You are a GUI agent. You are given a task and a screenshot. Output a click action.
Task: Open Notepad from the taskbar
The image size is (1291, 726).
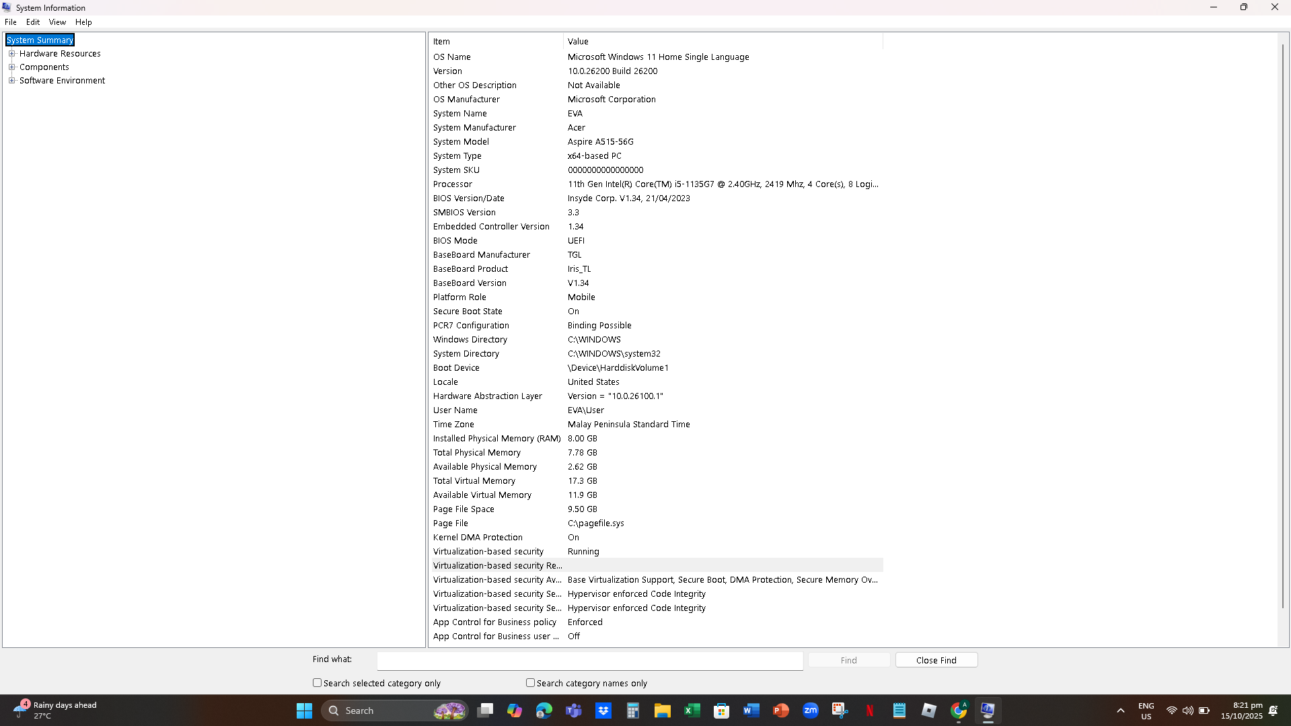click(899, 711)
